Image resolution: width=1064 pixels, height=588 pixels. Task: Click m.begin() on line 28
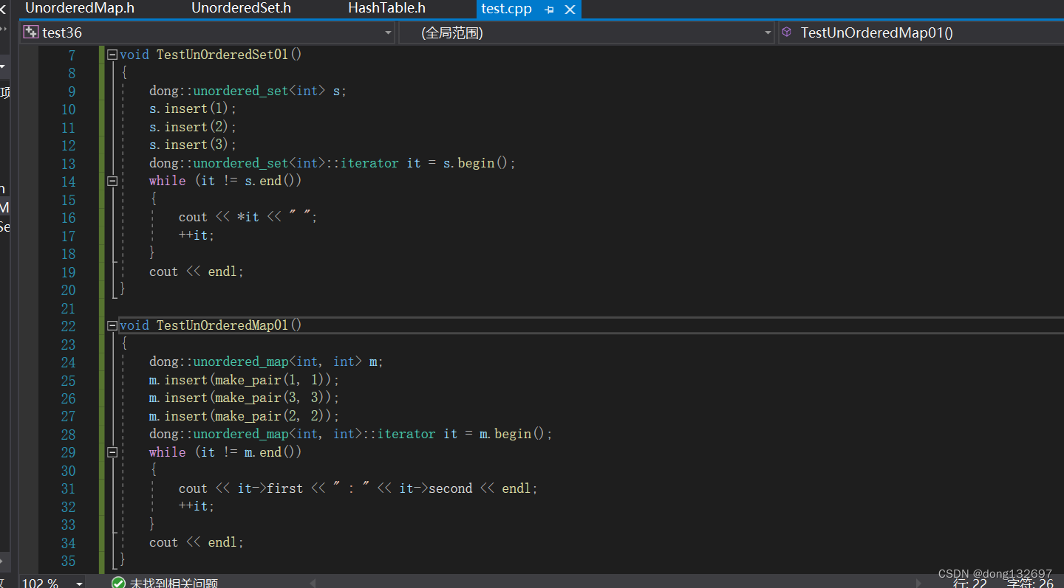click(512, 434)
